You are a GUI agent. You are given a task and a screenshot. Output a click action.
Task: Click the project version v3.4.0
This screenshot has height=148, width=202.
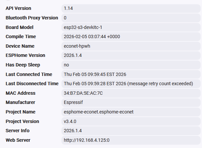coord(70,121)
